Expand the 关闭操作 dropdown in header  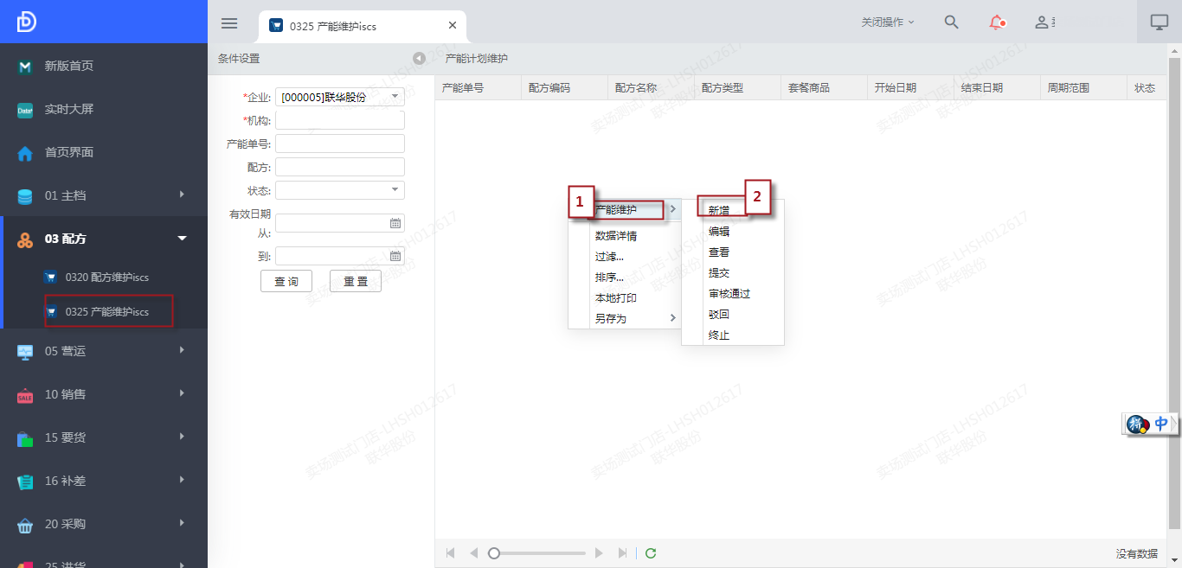click(x=887, y=22)
